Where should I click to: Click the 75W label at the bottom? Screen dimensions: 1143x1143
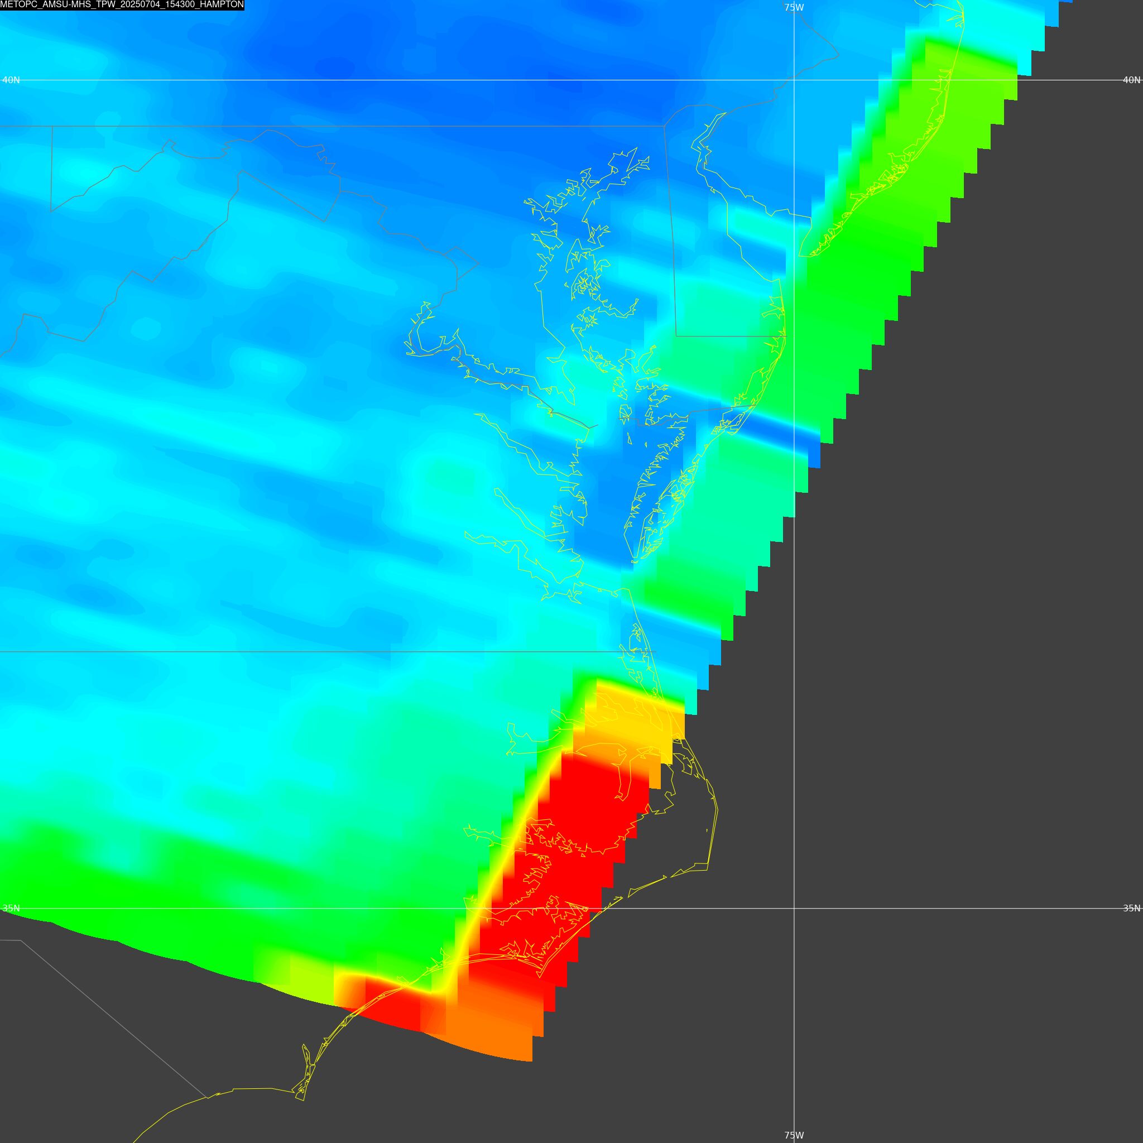794,1135
